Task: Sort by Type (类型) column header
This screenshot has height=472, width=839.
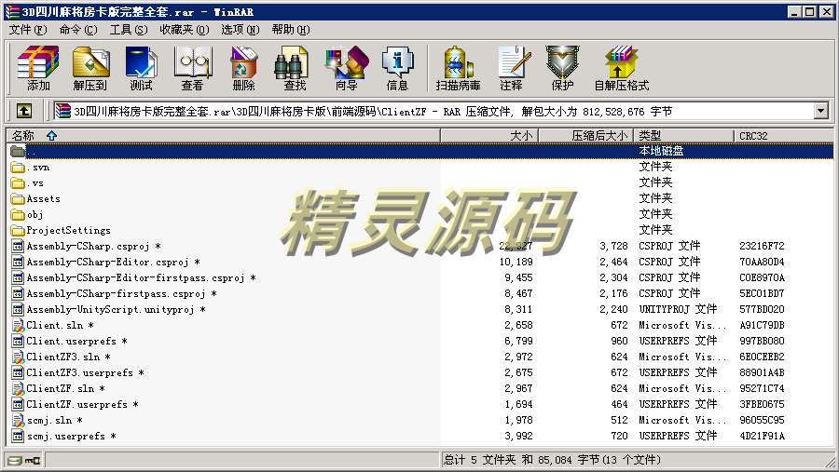Action: pyautogui.click(x=684, y=136)
